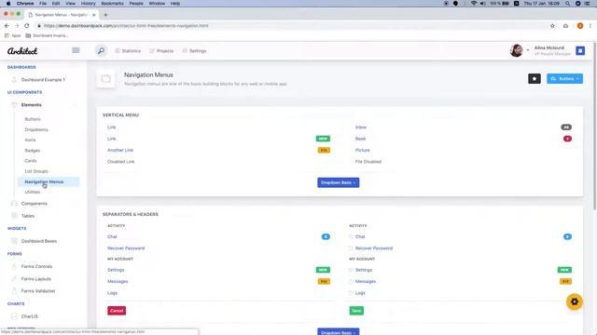Open the search magnifier icon

(101, 50)
